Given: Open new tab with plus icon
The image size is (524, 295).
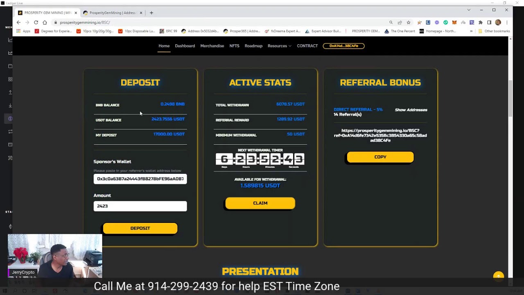Looking at the screenshot, I should coord(151,13).
